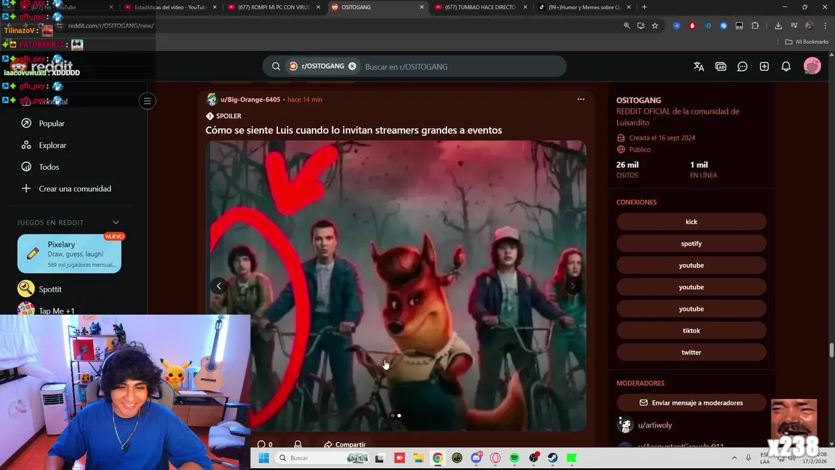Open Reddit translate icon in header
This screenshot has width=835, height=470.
(x=699, y=67)
